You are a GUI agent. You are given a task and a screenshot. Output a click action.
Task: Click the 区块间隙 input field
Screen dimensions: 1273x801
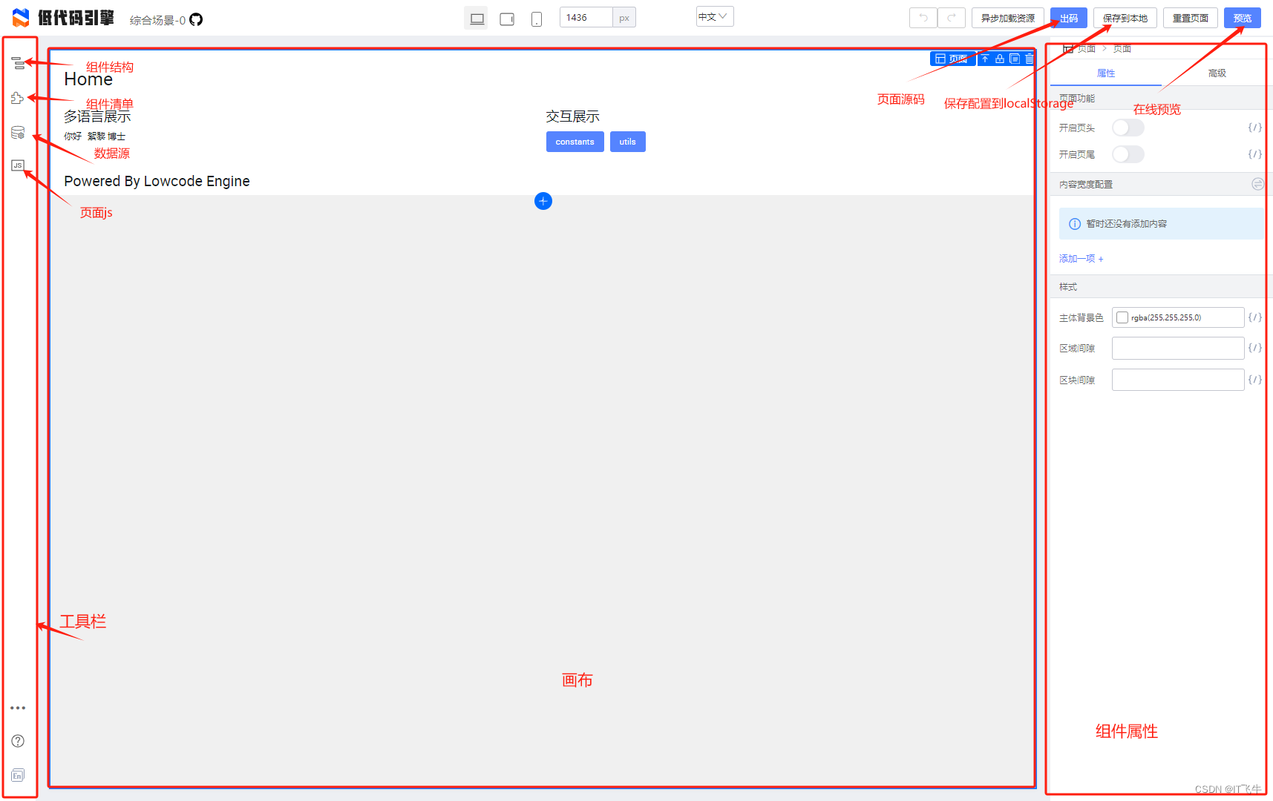[x=1178, y=380]
